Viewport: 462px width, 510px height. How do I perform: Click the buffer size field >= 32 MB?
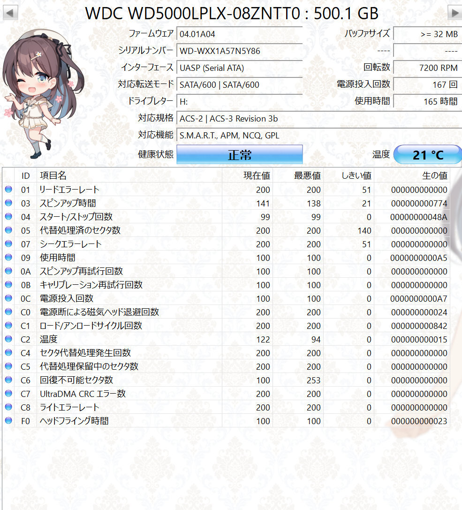428,34
